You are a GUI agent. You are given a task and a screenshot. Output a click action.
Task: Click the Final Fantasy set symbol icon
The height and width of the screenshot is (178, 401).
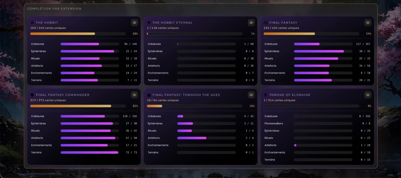(x=265, y=23)
